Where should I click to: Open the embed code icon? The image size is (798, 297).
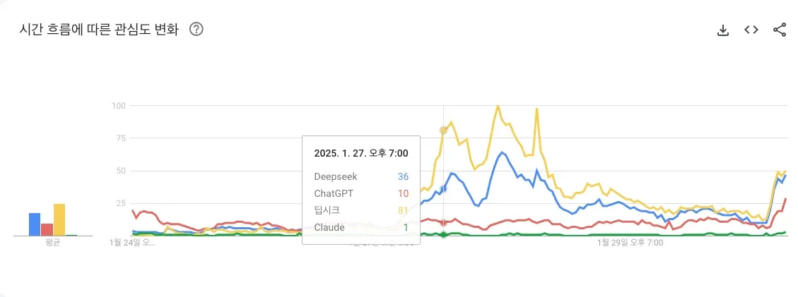pos(751,30)
